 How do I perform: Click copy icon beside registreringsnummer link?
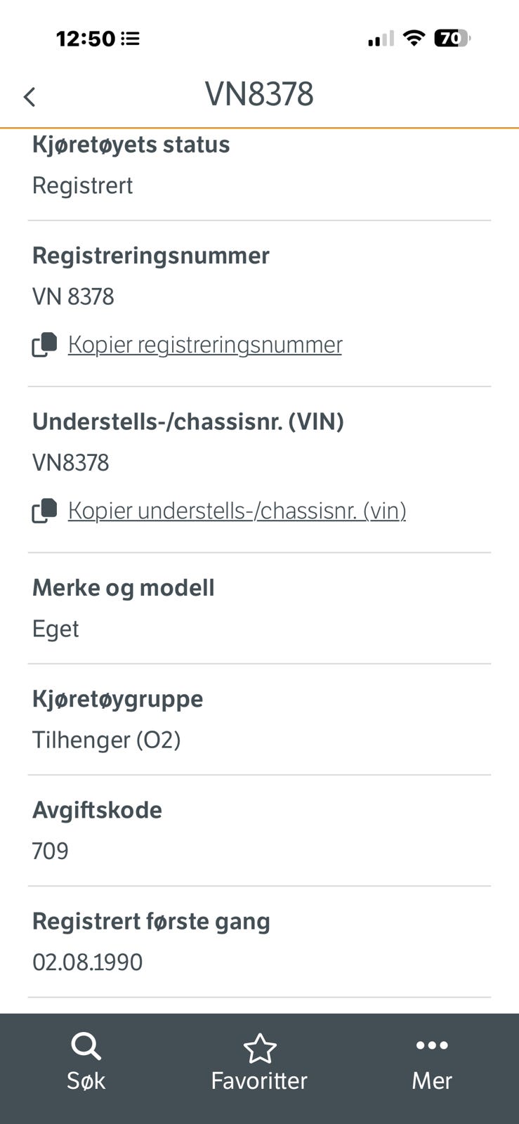pos(44,345)
